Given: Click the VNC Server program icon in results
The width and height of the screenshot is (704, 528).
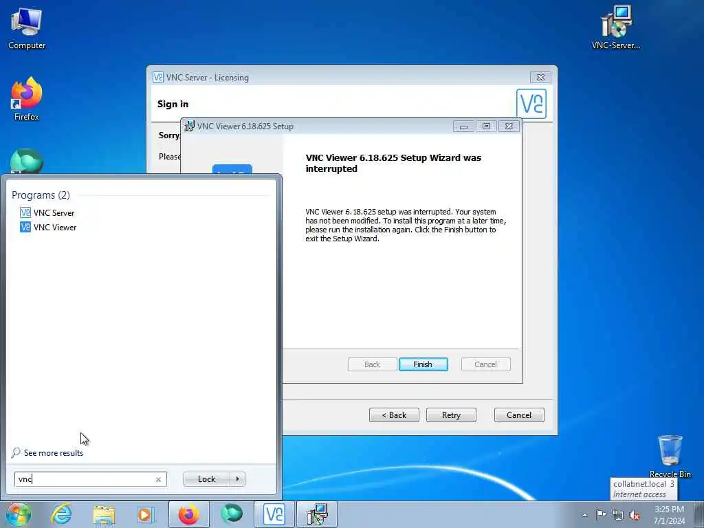Looking at the screenshot, I should tap(25, 212).
